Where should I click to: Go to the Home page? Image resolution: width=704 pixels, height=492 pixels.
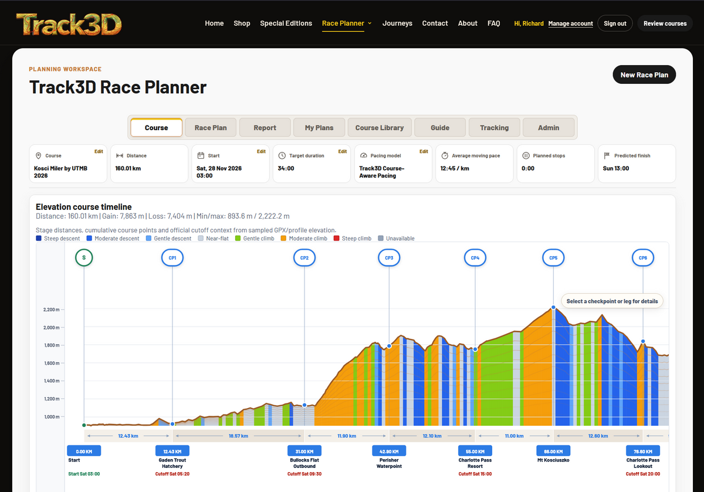pos(214,23)
